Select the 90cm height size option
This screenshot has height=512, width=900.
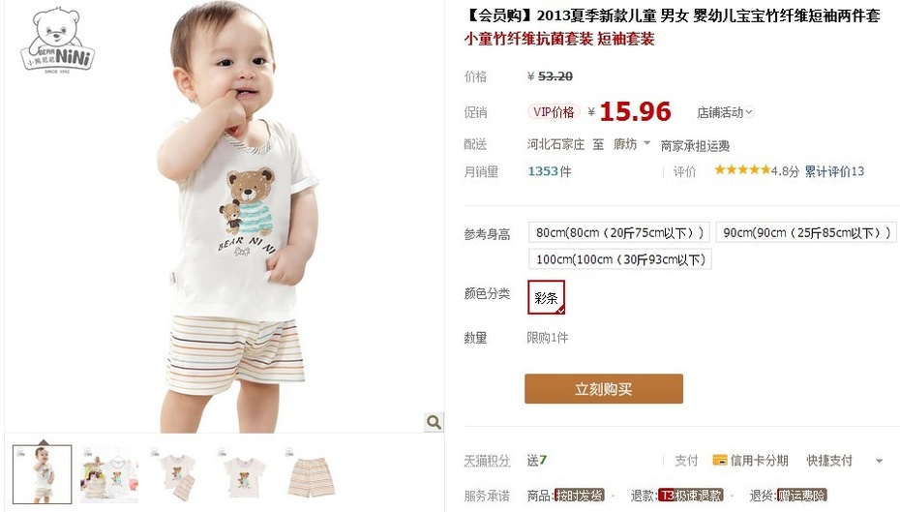pyautogui.click(x=806, y=233)
